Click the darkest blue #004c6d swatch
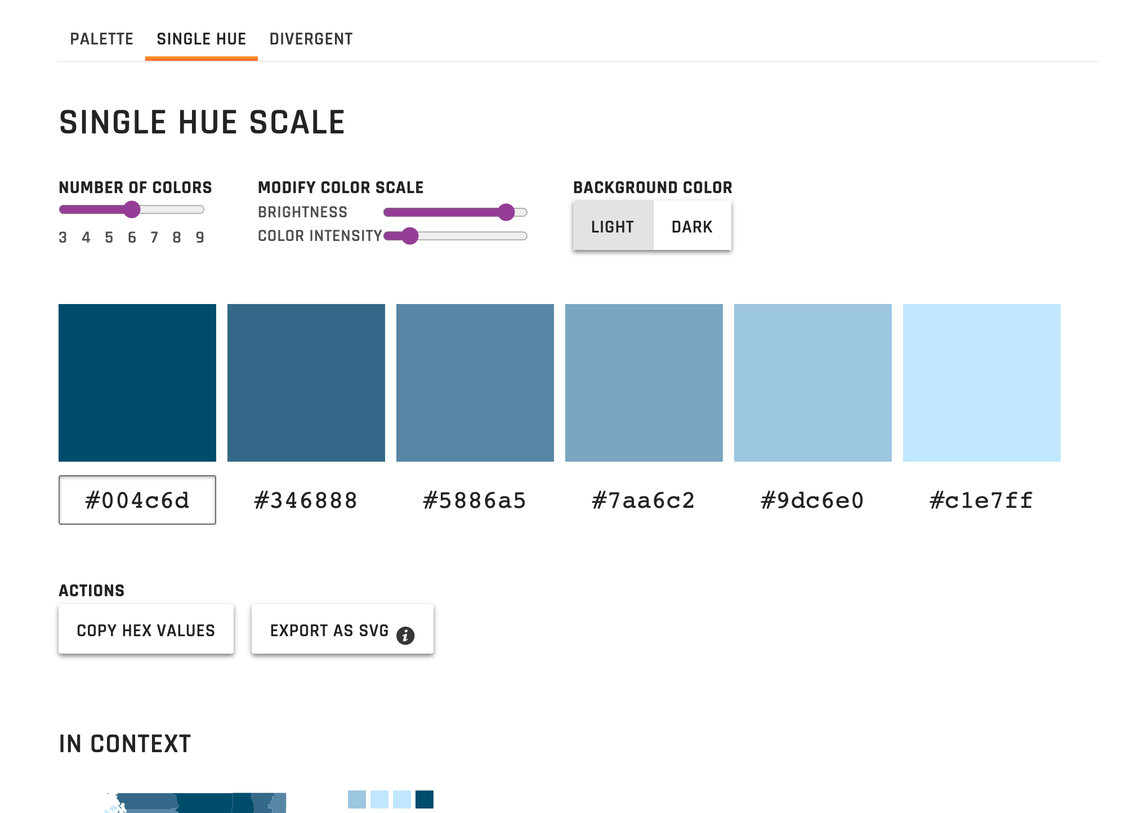Viewport: 1126px width, 813px height. [x=137, y=383]
